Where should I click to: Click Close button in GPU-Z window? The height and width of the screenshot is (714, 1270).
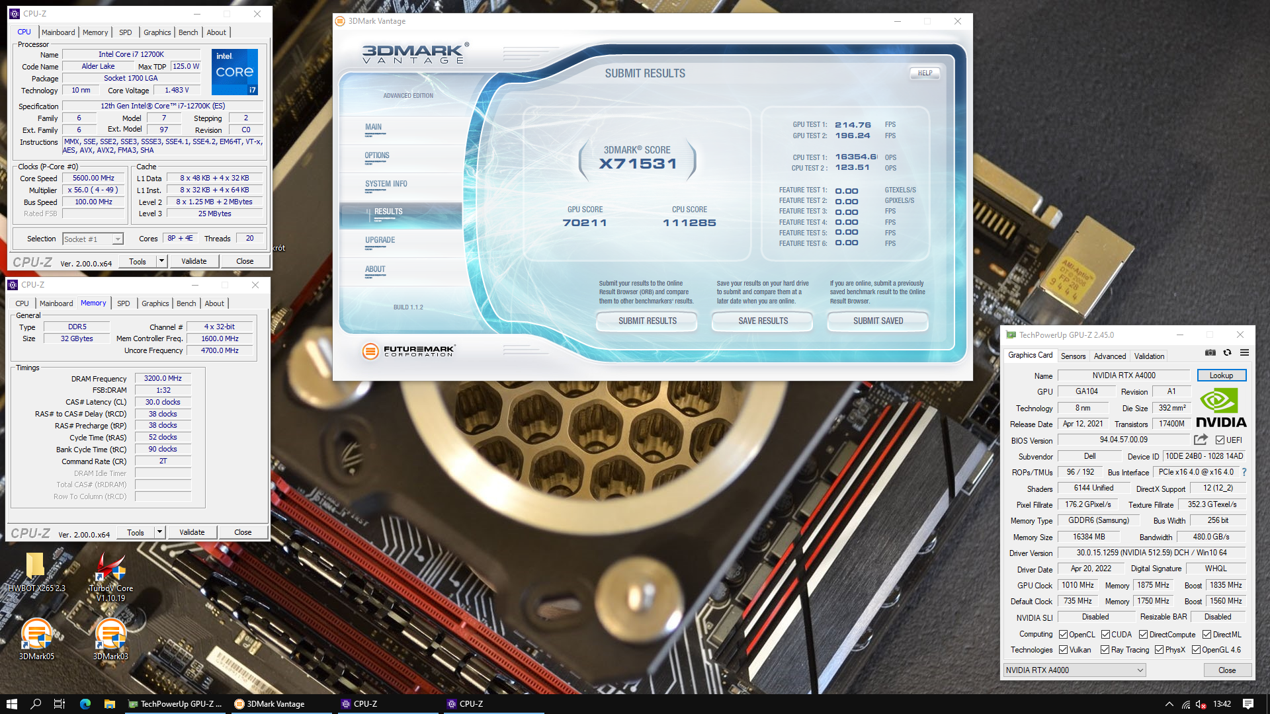1227,670
